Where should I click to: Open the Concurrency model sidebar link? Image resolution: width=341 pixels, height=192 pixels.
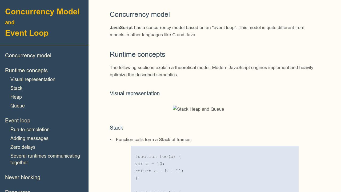(x=28, y=55)
